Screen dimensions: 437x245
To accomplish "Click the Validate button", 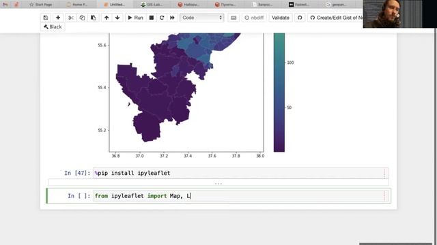I will [x=281, y=18].
